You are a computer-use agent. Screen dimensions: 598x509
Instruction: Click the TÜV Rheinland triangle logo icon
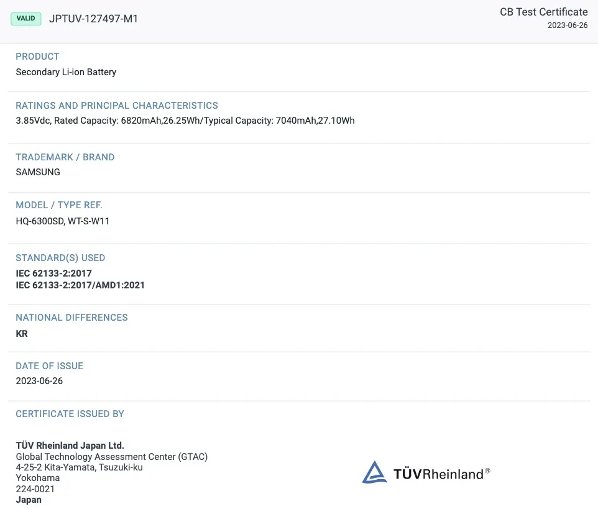pyautogui.click(x=375, y=472)
